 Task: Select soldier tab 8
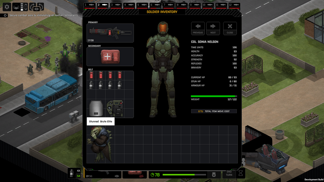[x=182, y=5]
